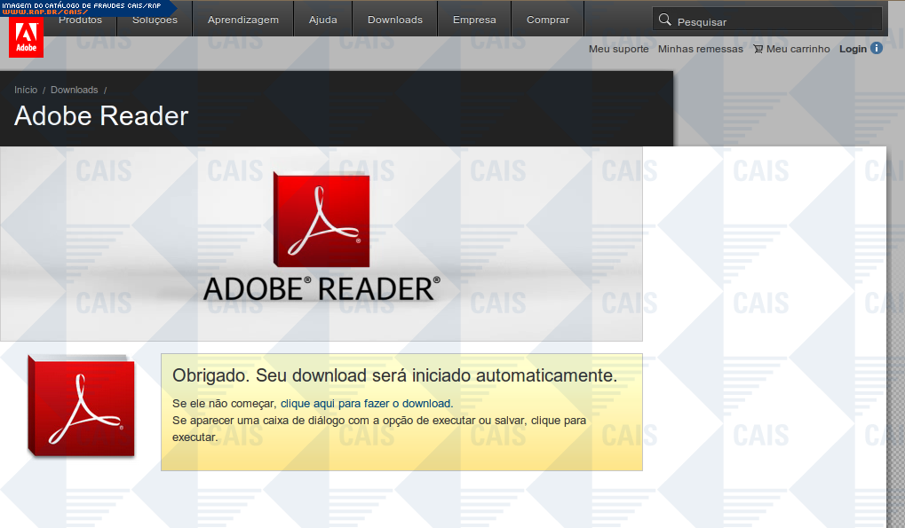Click the small Adobe Reader PDF icon
The width and height of the screenshot is (905, 528).
(x=81, y=406)
